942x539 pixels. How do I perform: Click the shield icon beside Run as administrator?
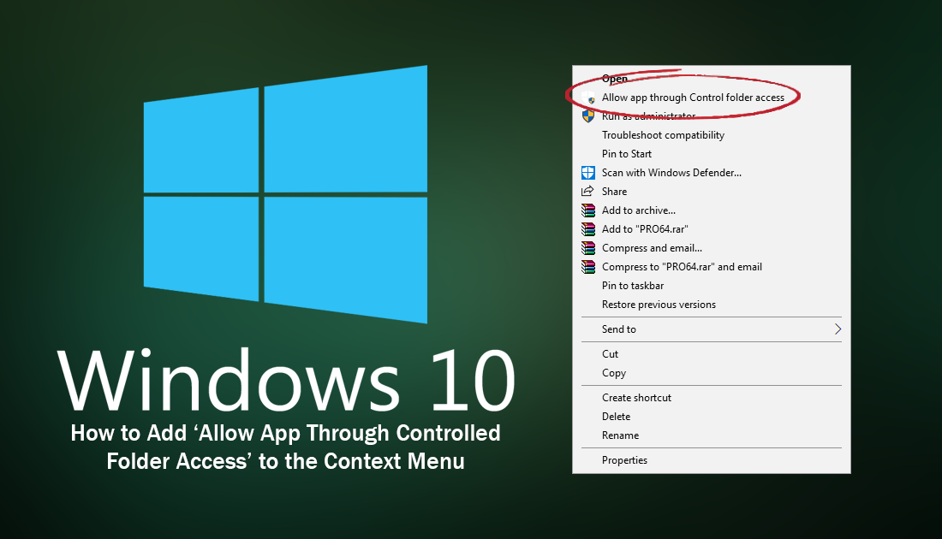pyautogui.click(x=588, y=115)
